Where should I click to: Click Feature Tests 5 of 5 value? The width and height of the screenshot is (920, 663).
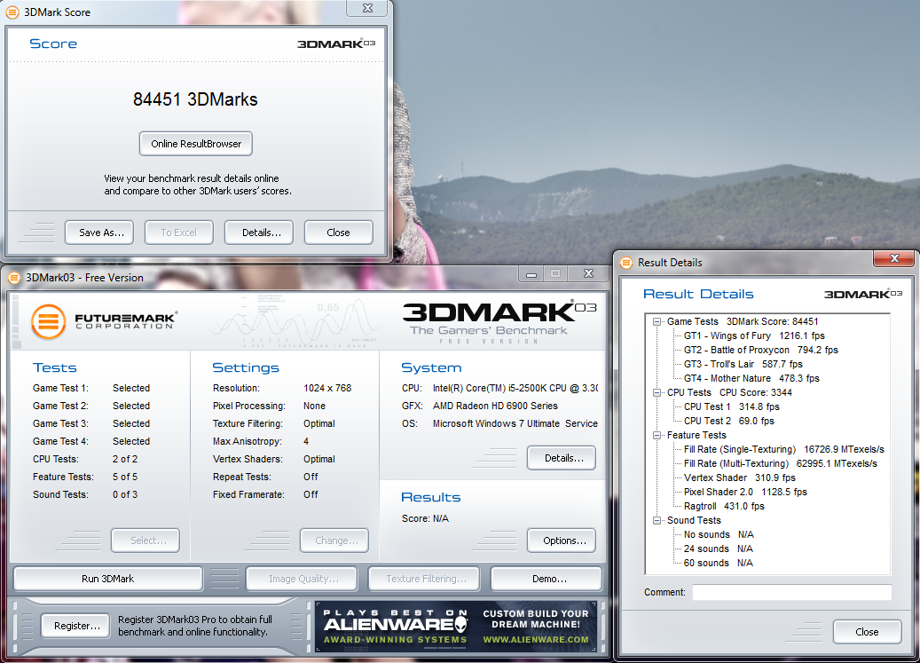(x=125, y=477)
